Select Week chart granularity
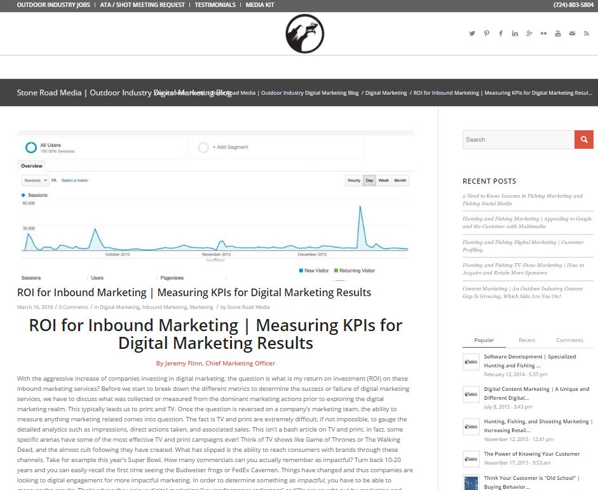 384,180
